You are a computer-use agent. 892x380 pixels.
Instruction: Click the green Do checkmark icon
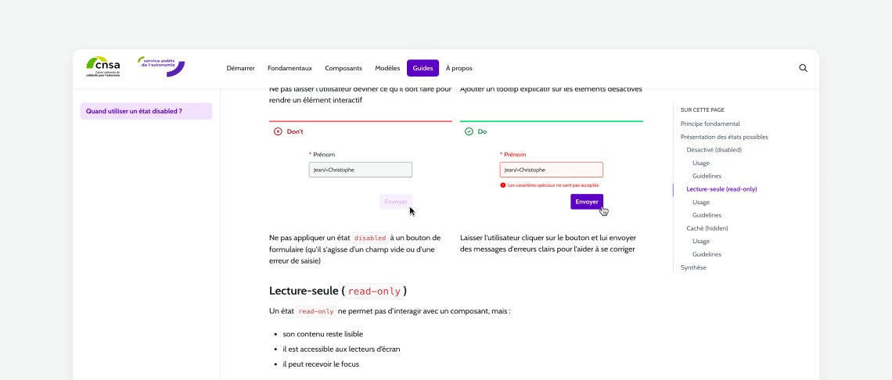pos(469,131)
